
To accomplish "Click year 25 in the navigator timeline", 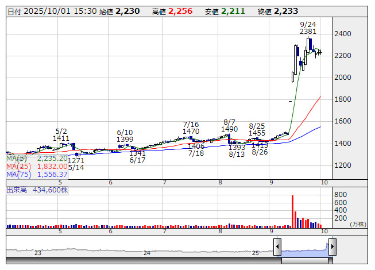I will click(x=256, y=253).
